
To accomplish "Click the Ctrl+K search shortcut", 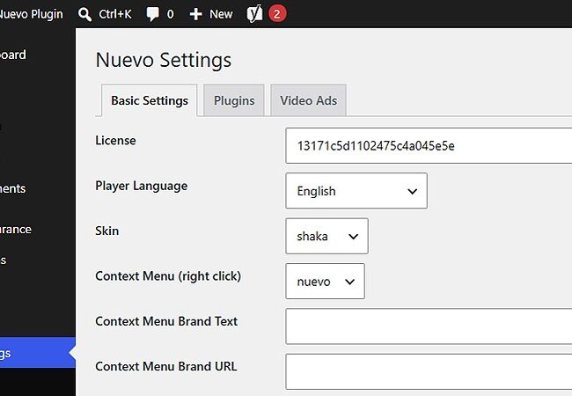I will click(115, 14).
